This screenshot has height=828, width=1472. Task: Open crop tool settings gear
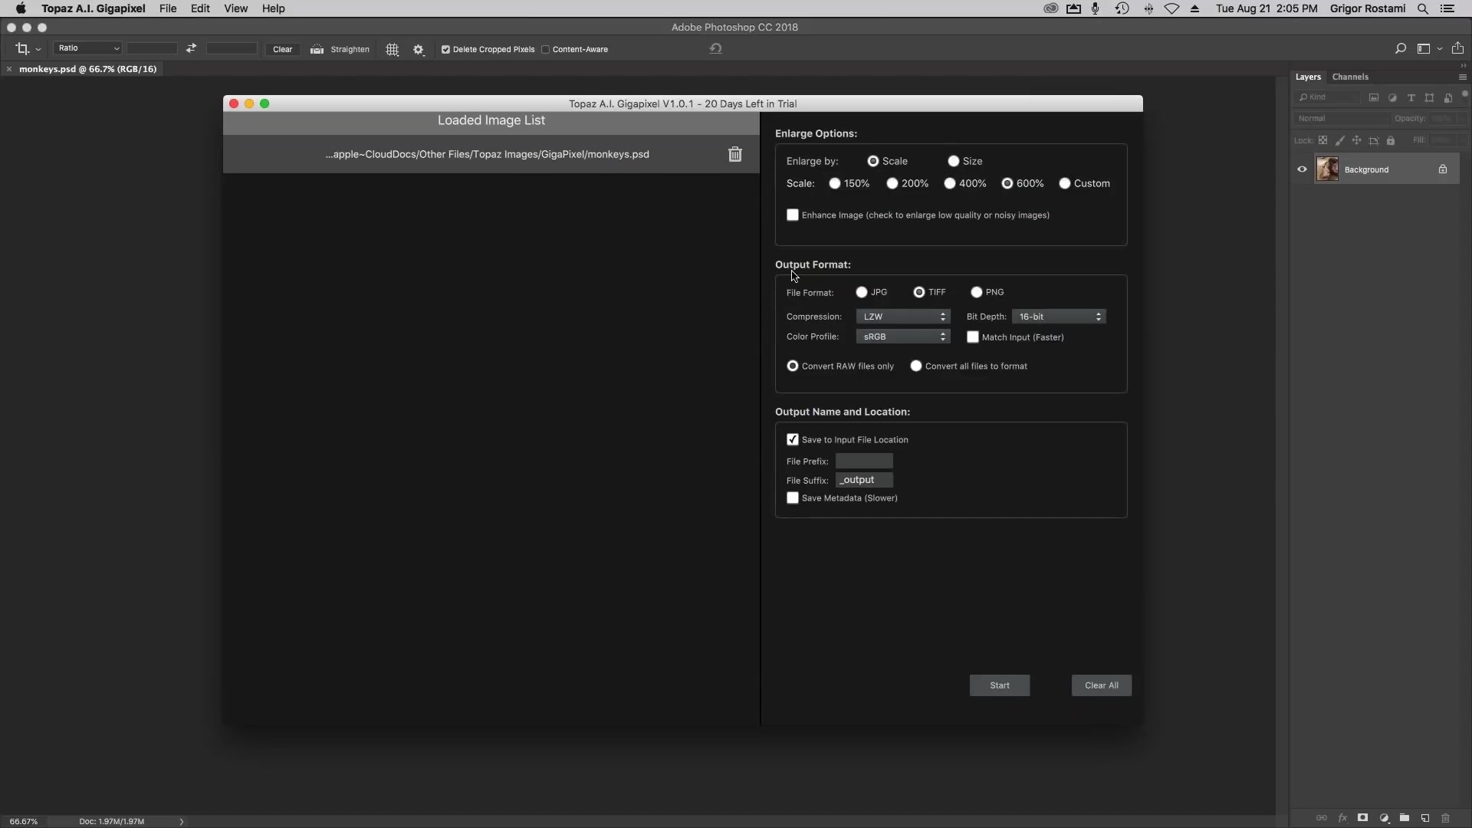pyautogui.click(x=418, y=49)
